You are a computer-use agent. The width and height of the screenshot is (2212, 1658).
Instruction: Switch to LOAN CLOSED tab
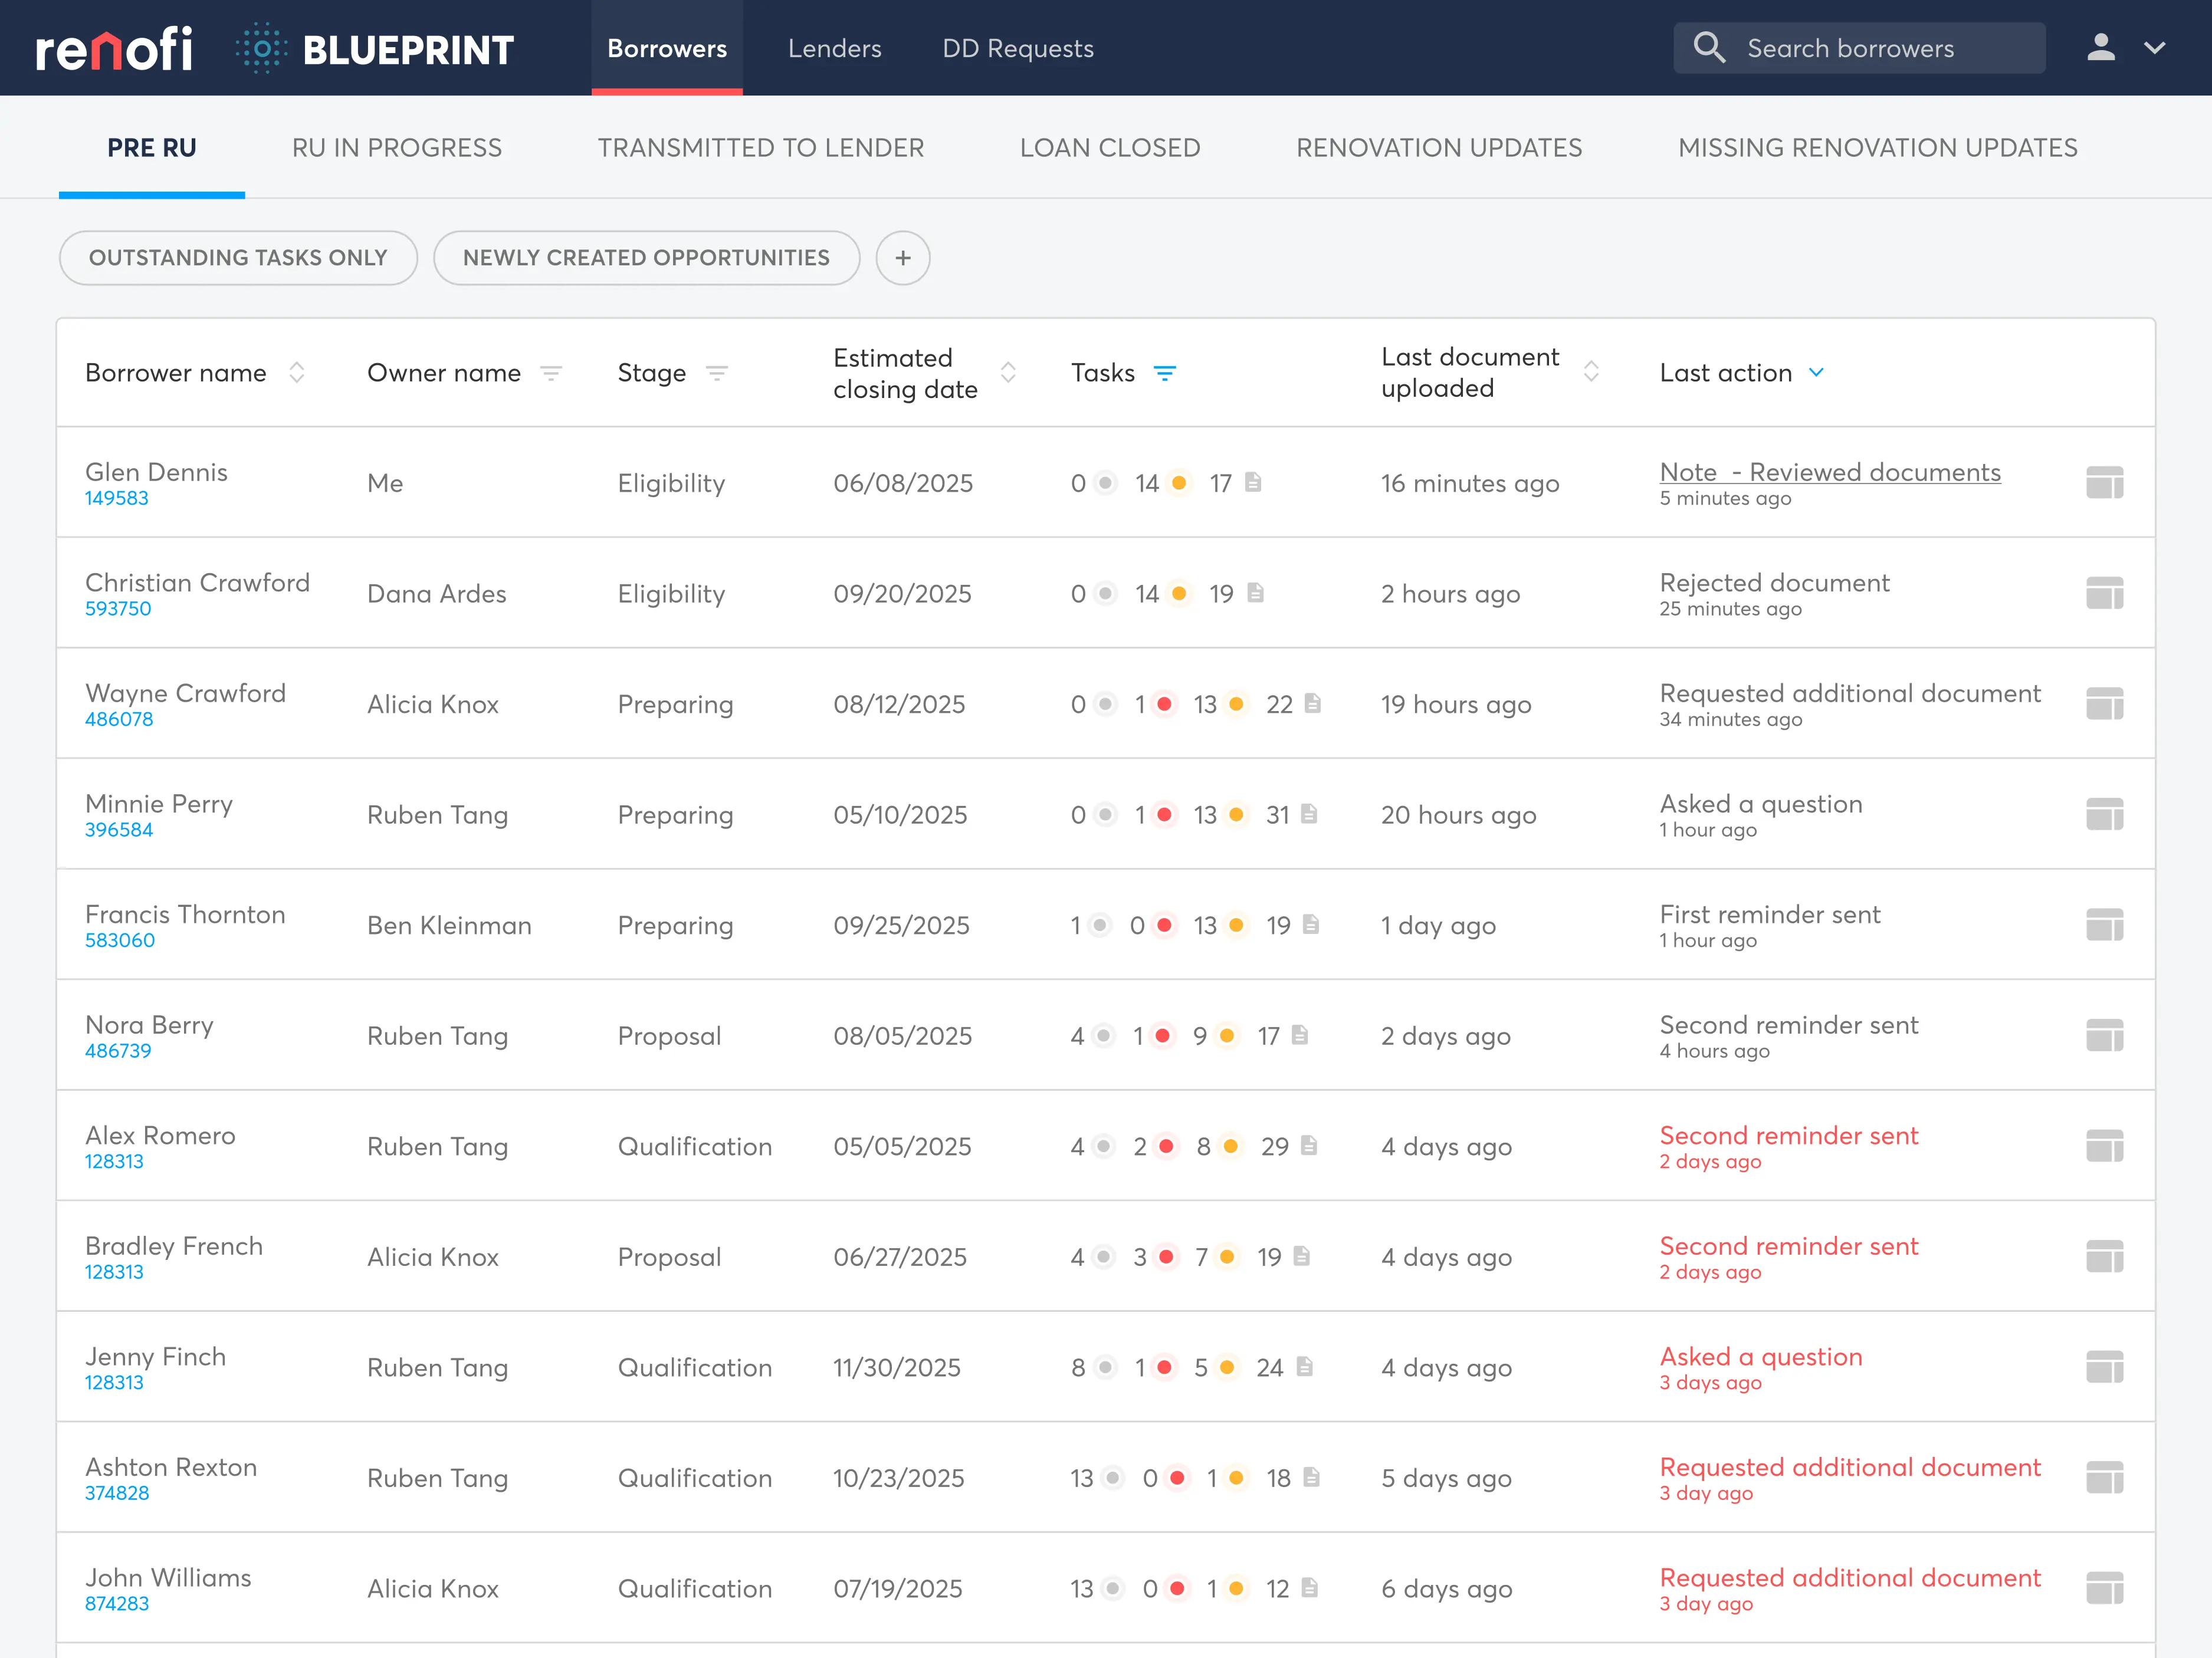1110,148
